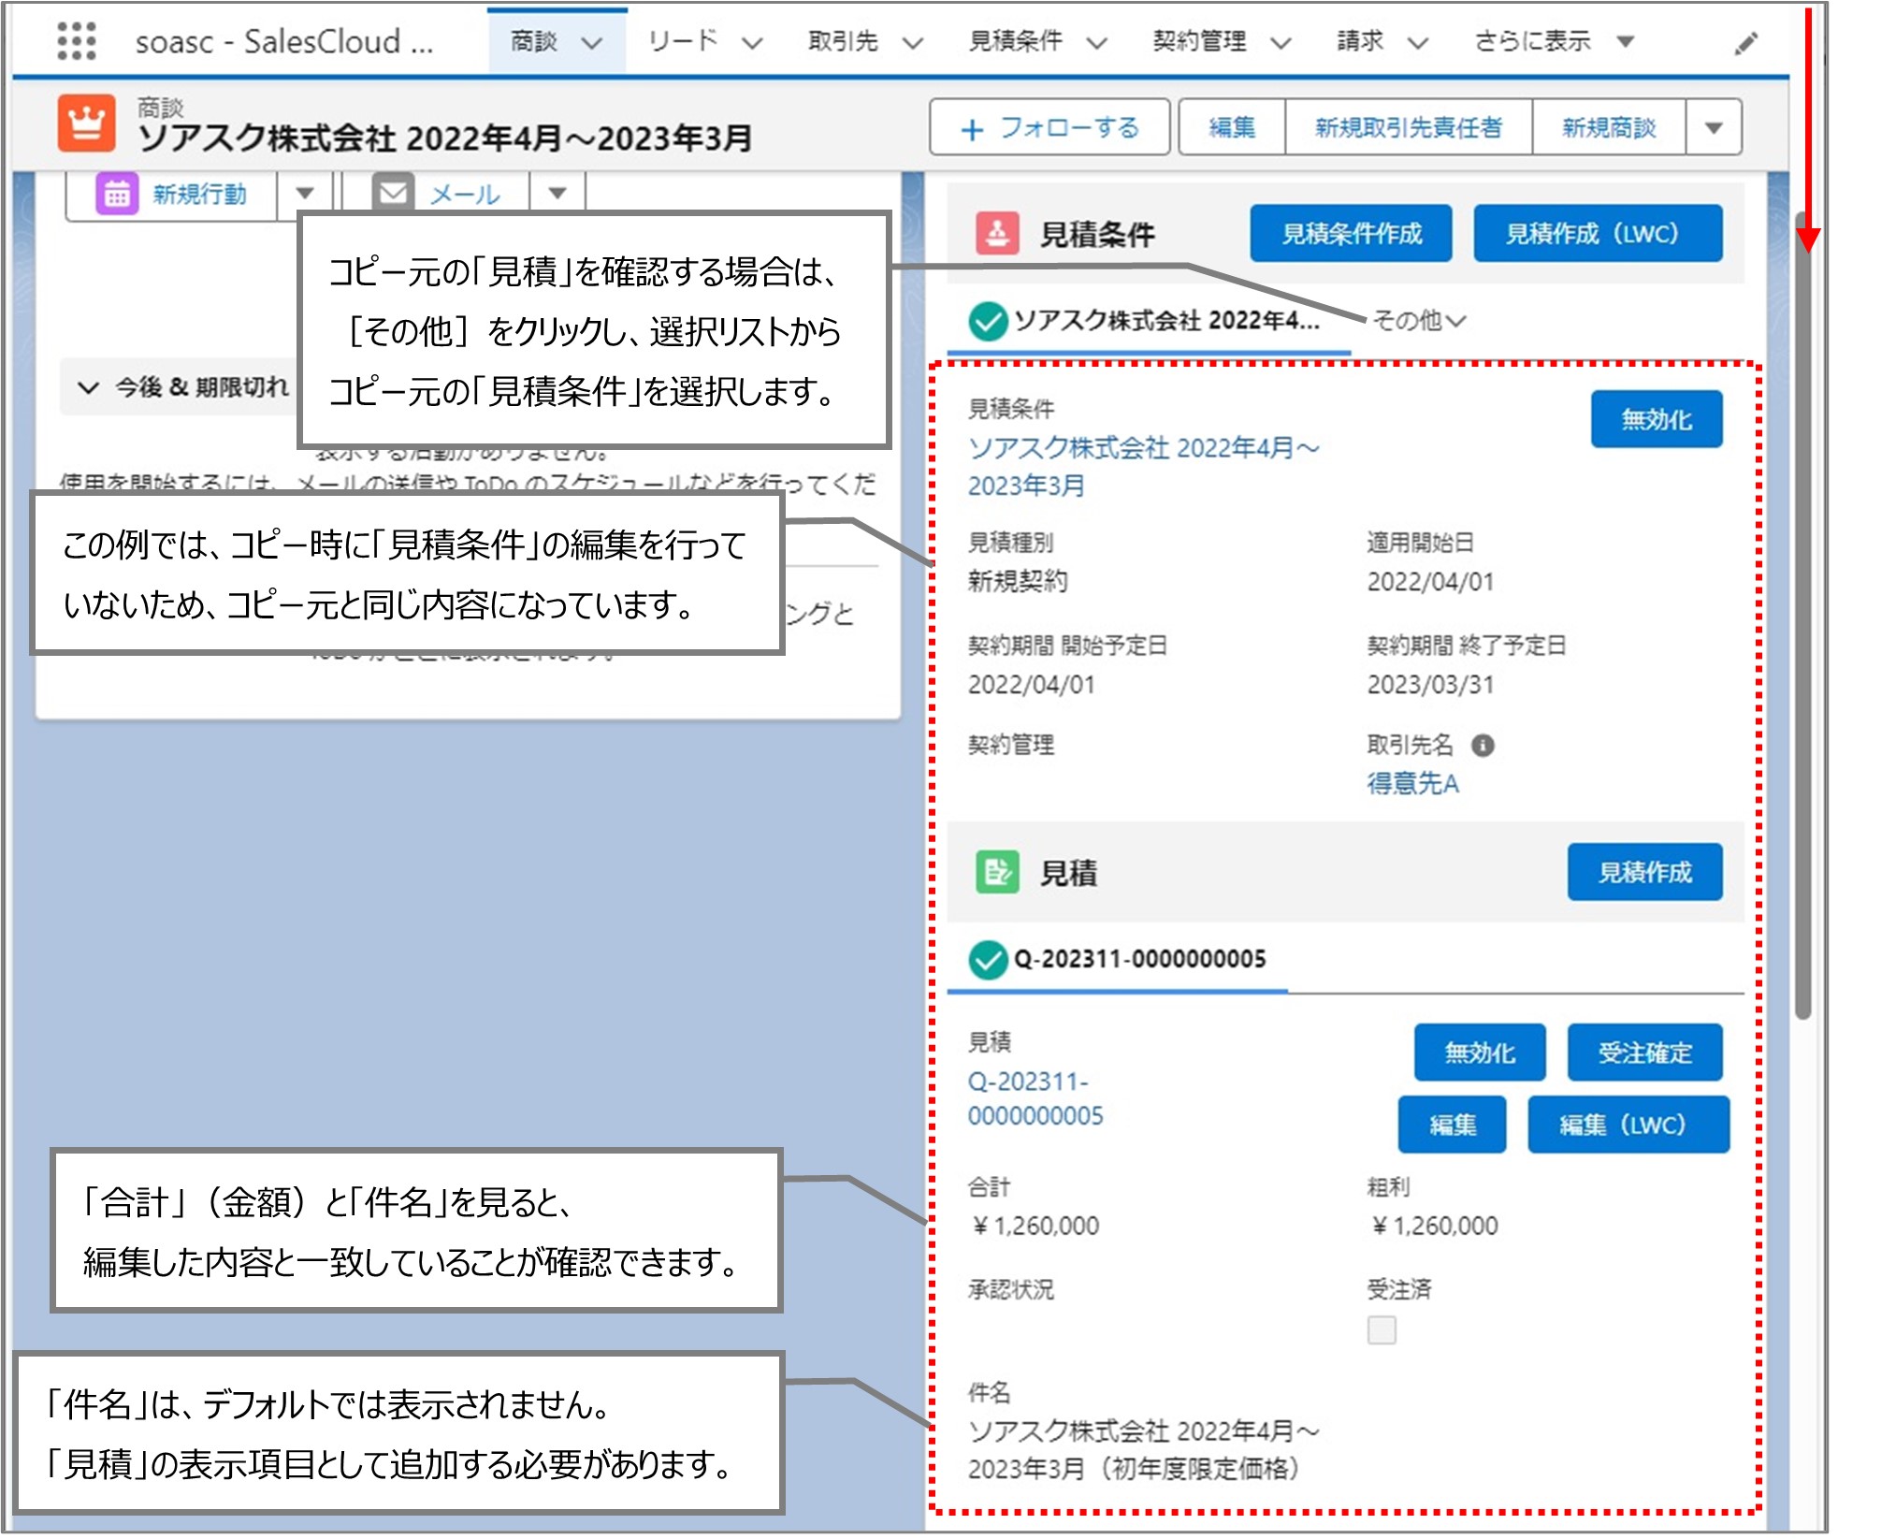
Task: Switch to the リード navigation tab
Action: tap(682, 41)
